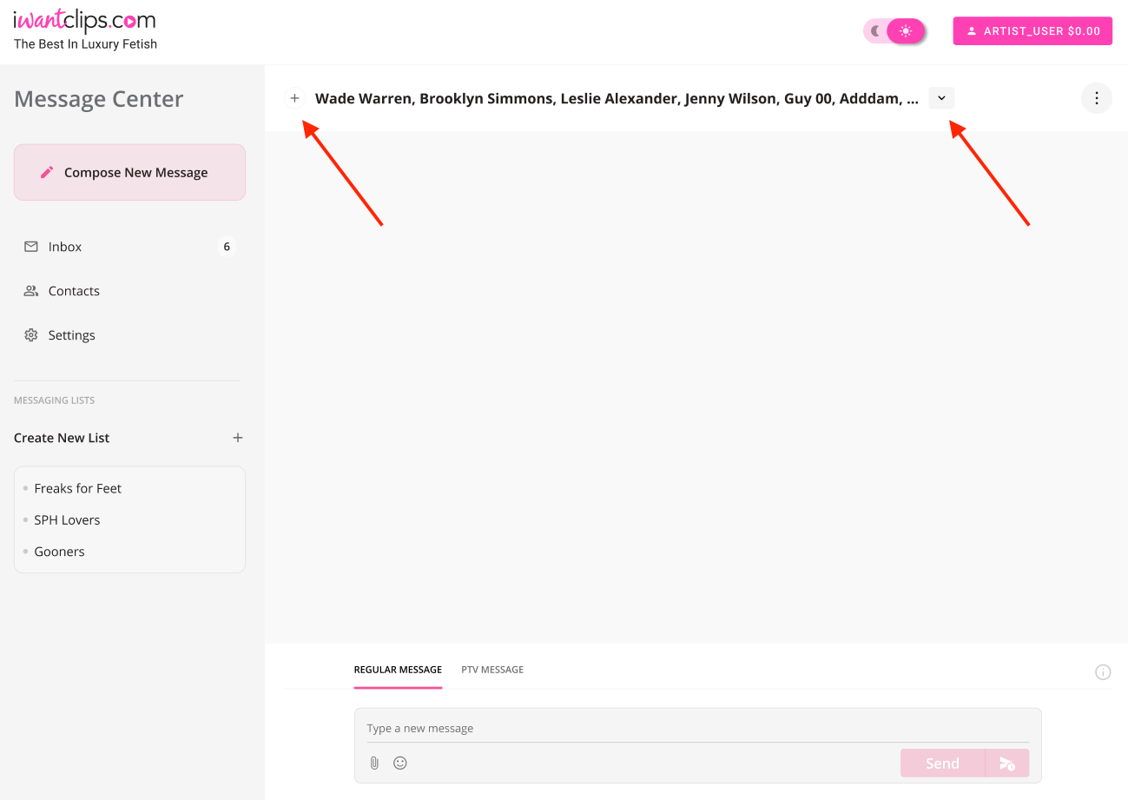Open the ARTIST_USER account menu
The width and height of the screenshot is (1128, 800).
(x=1032, y=31)
